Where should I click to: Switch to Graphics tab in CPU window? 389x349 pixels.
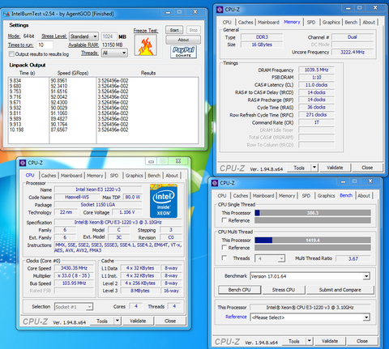[x=134, y=176]
